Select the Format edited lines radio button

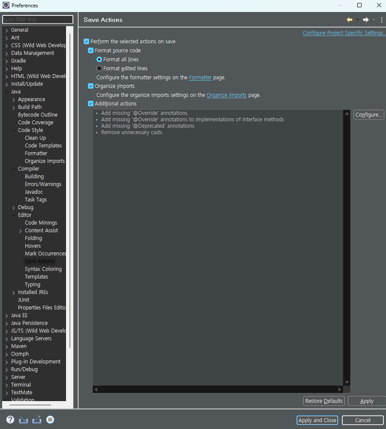tap(99, 68)
